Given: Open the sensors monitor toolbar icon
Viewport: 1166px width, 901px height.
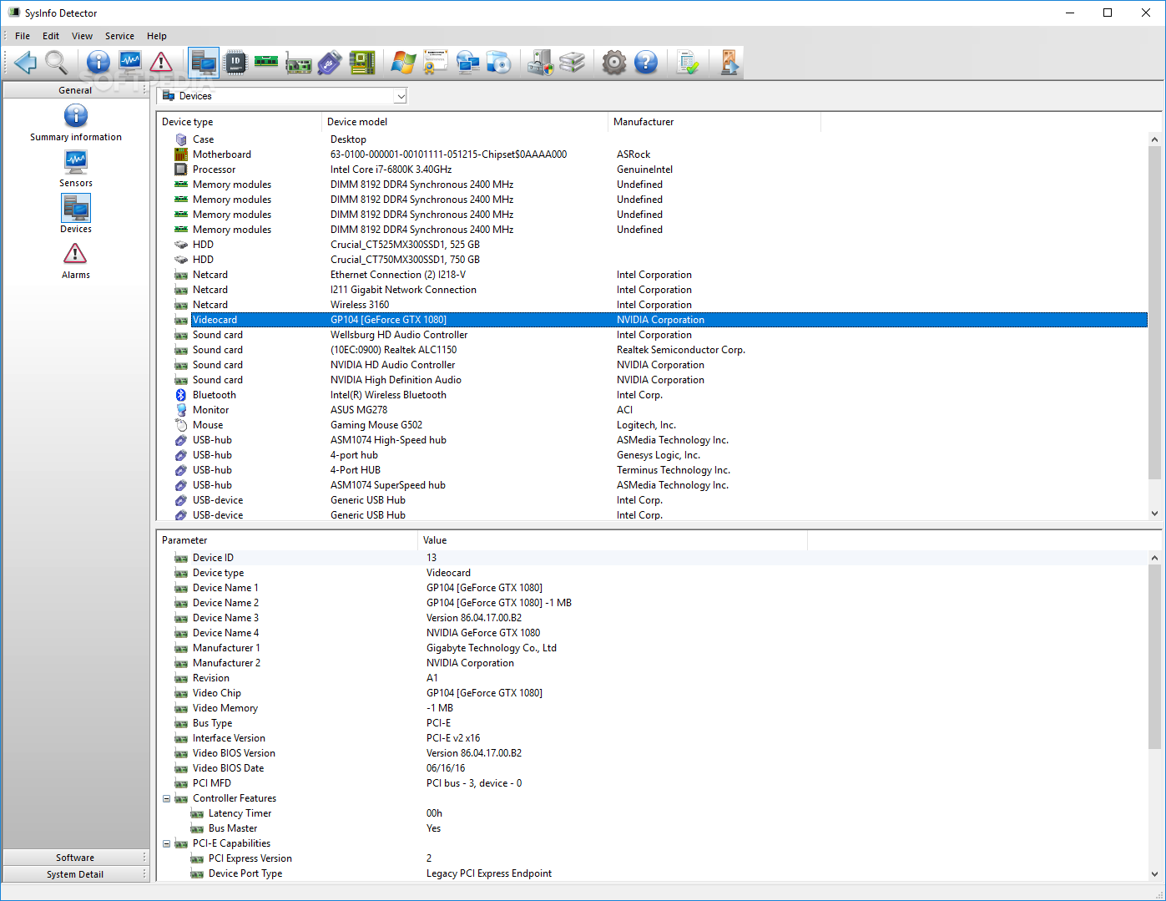Looking at the screenshot, I should (130, 62).
